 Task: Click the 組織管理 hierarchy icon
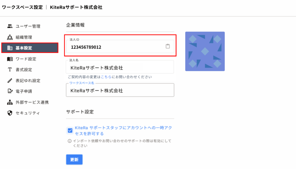pyautogui.click(x=10, y=37)
